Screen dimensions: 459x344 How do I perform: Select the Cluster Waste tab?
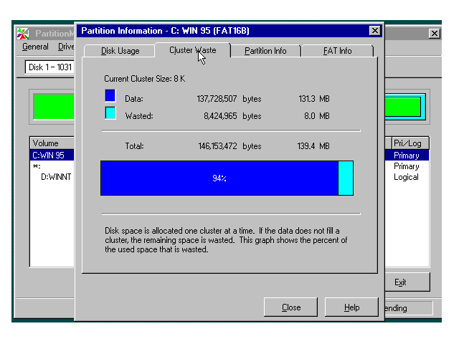pyautogui.click(x=193, y=50)
